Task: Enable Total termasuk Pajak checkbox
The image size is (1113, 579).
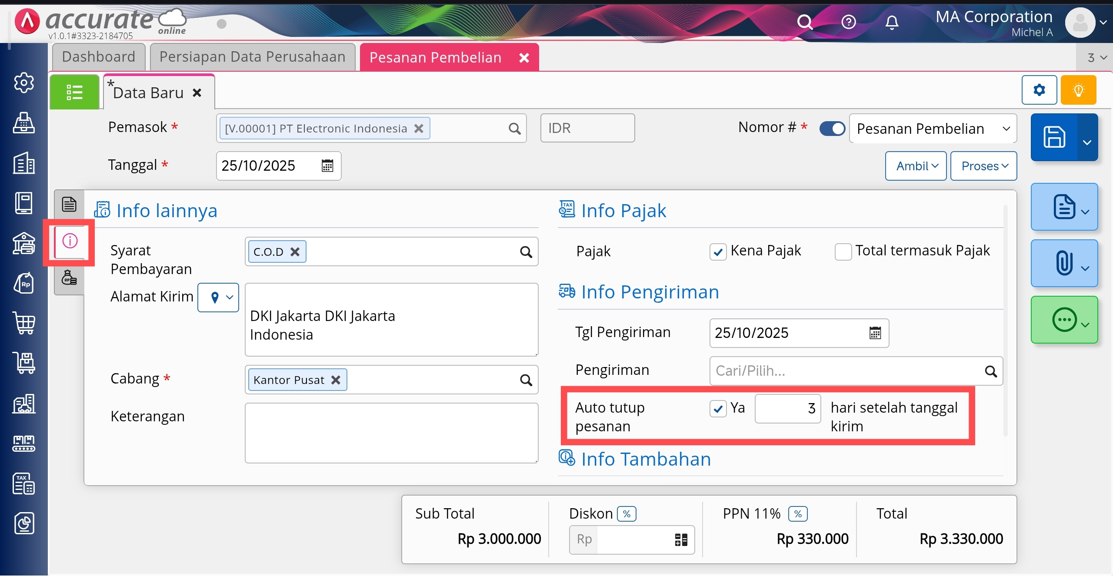Action: pos(843,251)
